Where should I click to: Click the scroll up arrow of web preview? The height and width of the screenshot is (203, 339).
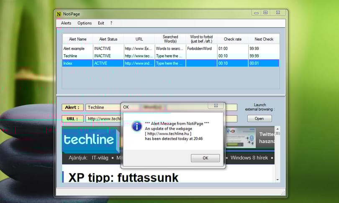coord(277,129)
